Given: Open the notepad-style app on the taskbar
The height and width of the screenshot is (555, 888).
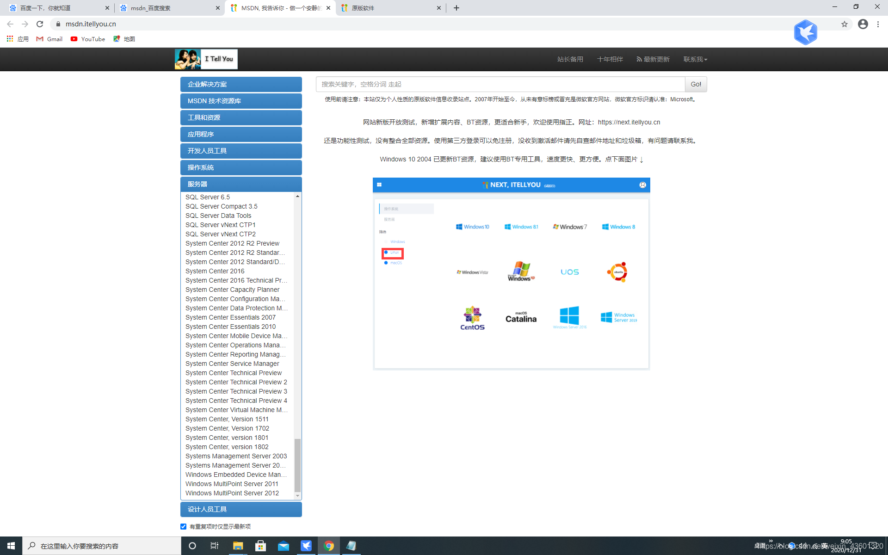Looking at the screenshot, I should point(351,546).
